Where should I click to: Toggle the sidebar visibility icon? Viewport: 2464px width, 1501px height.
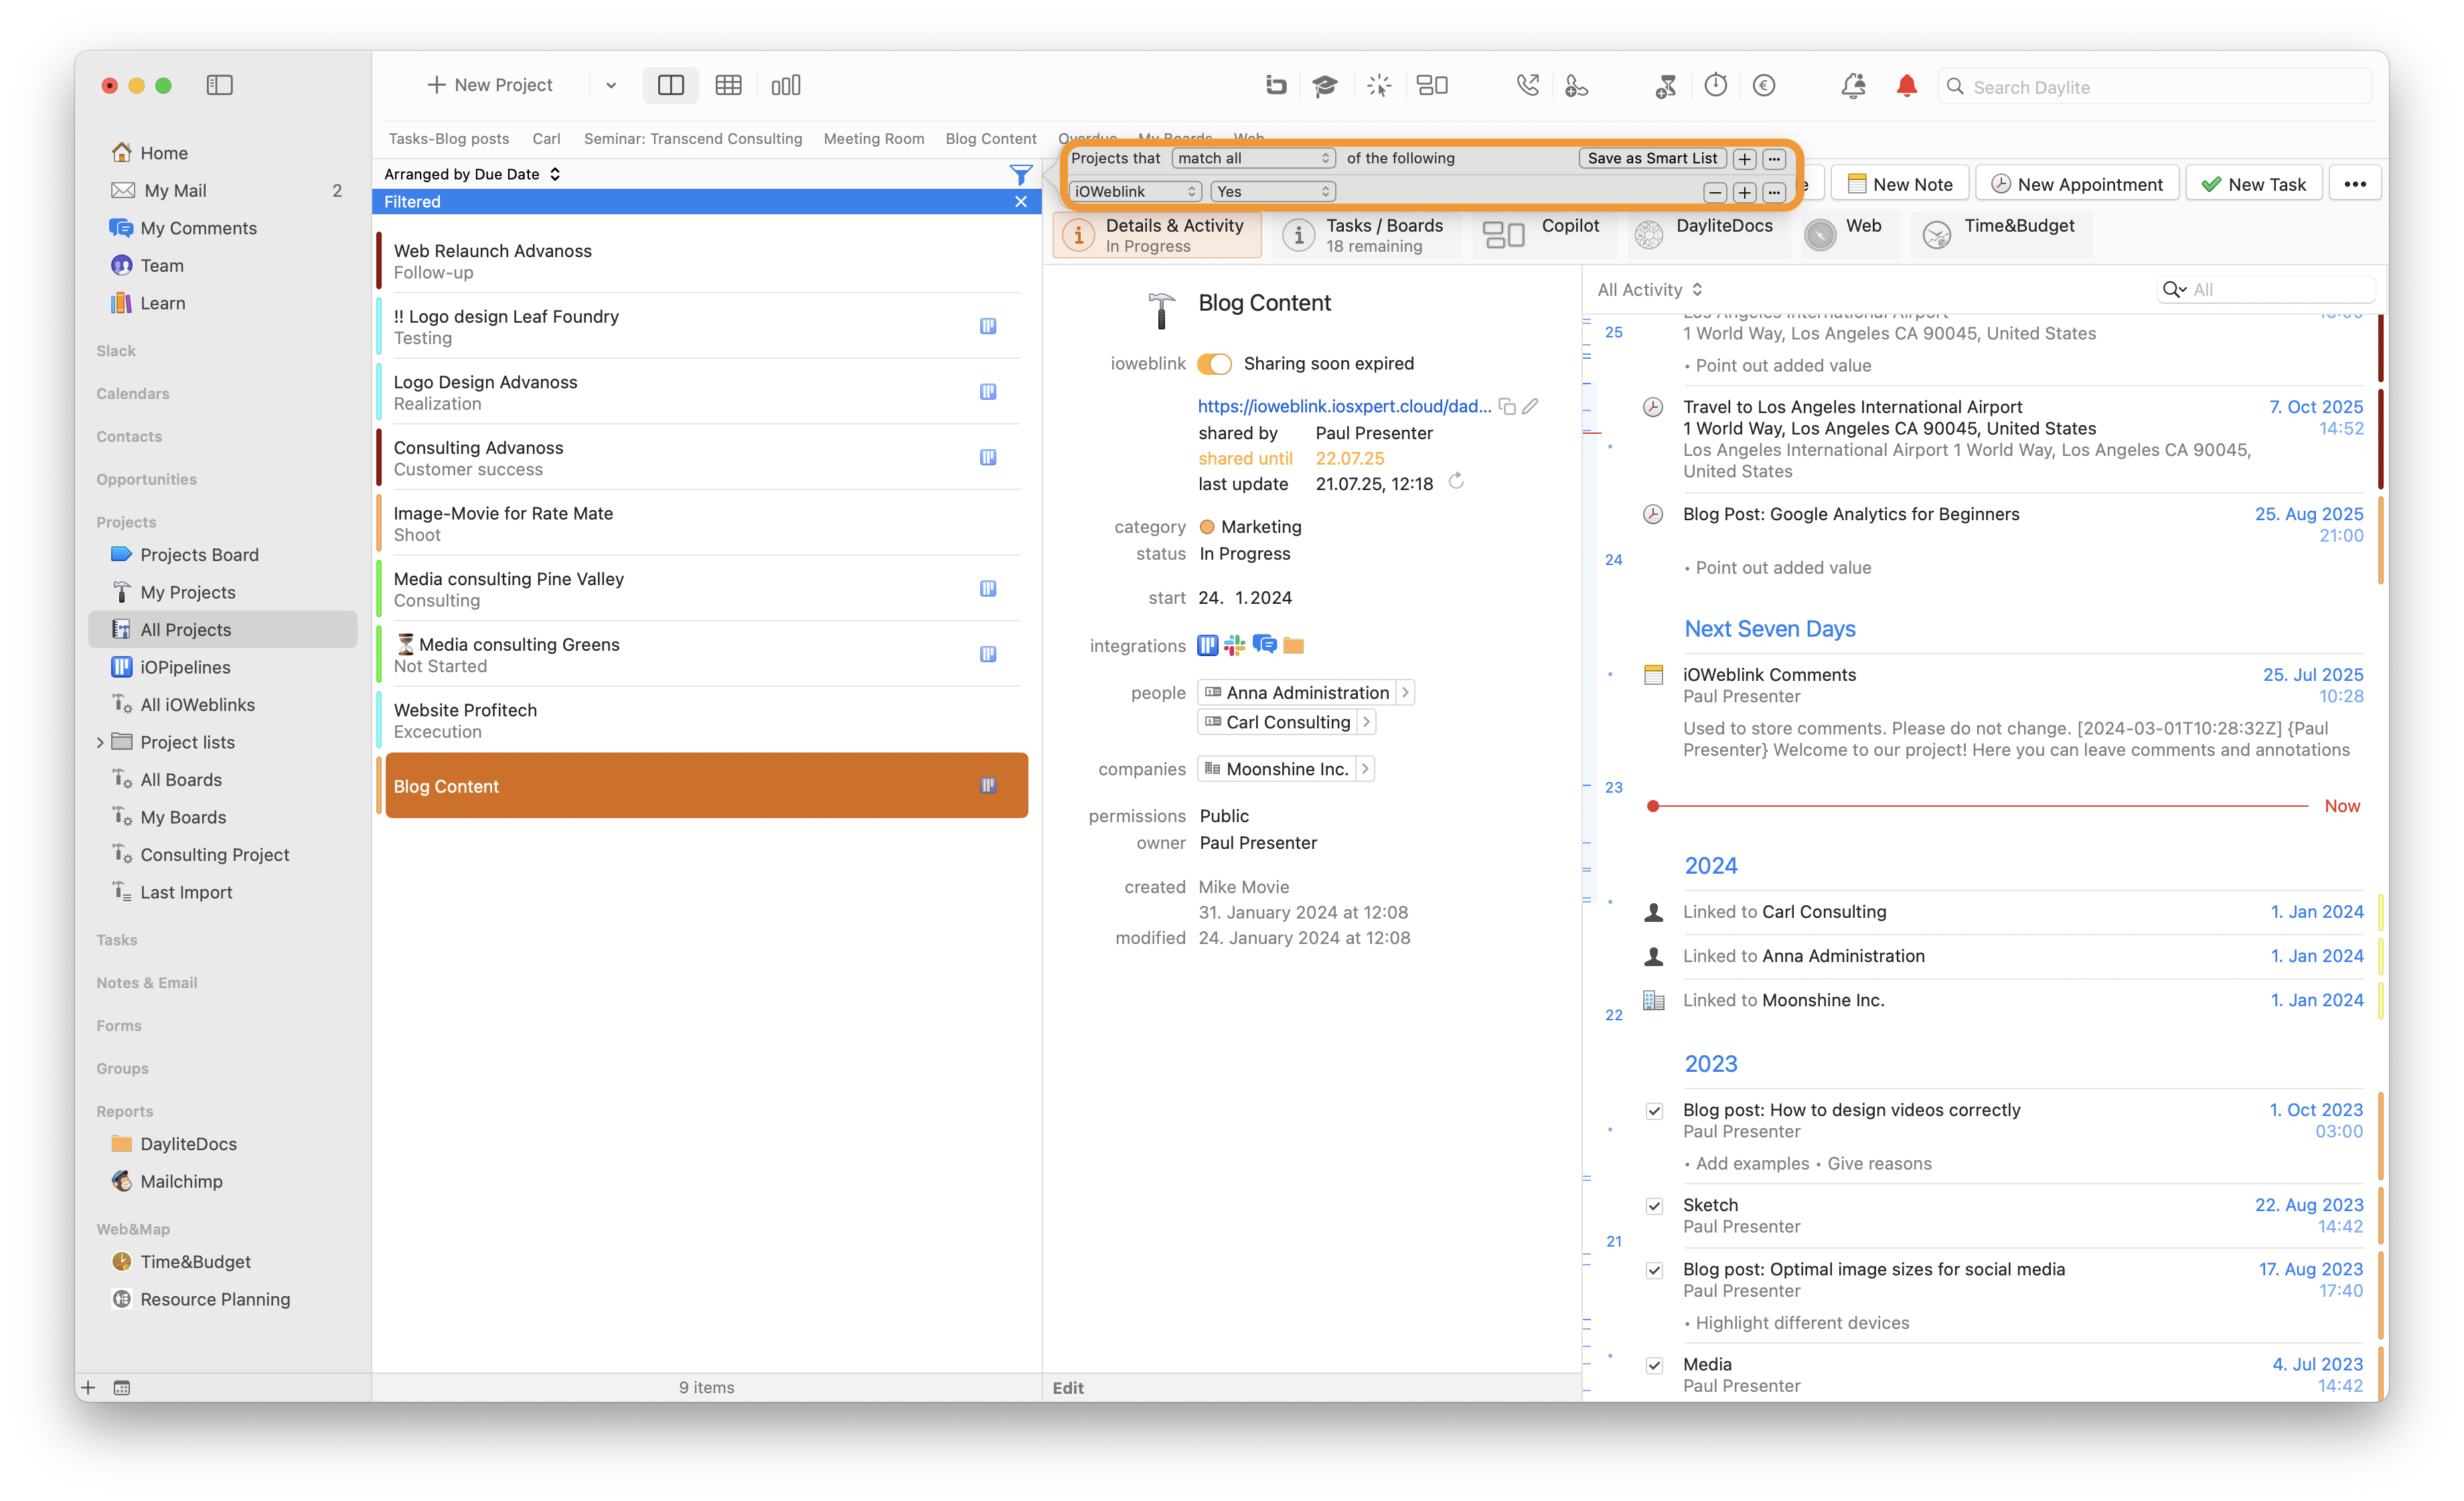[219, 85]
